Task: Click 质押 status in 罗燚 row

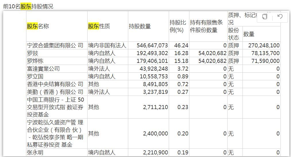Action: [234, 53]
